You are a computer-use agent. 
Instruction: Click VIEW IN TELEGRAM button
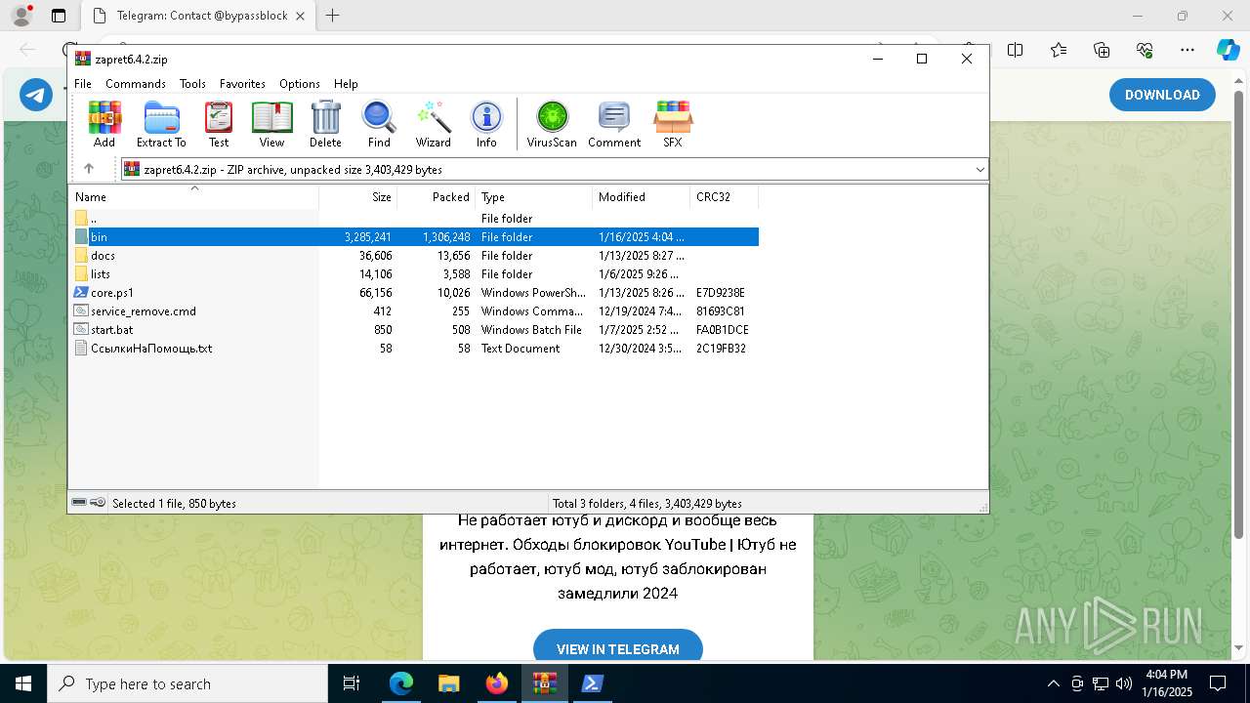click(618, 648)
